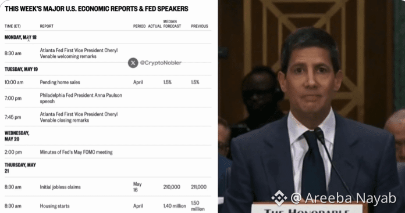Click the 7:45 pm time cell
Image resolution: width=405 pixels, height=213 pixels.
coord(13,117)
